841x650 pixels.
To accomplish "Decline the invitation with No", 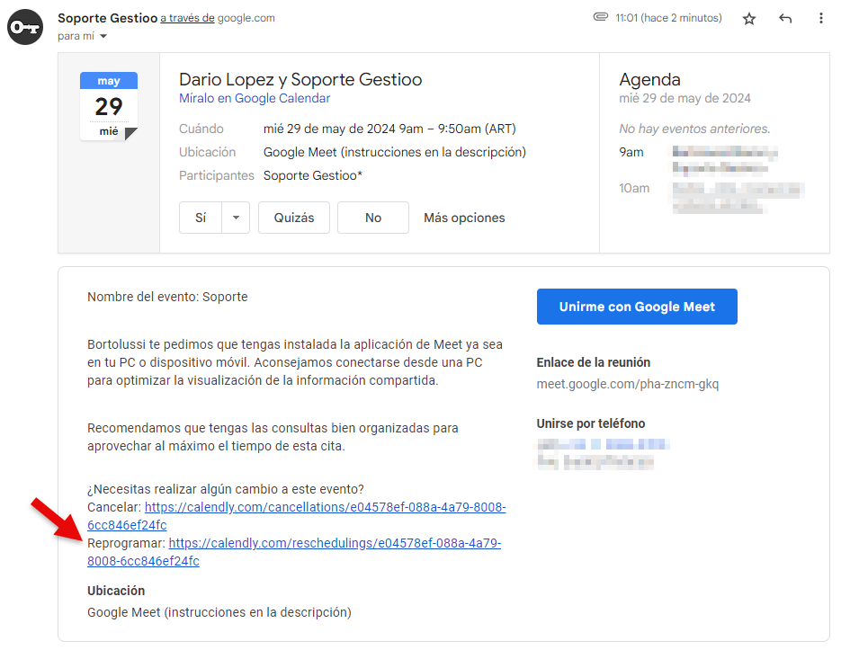I will click(373, 218).
